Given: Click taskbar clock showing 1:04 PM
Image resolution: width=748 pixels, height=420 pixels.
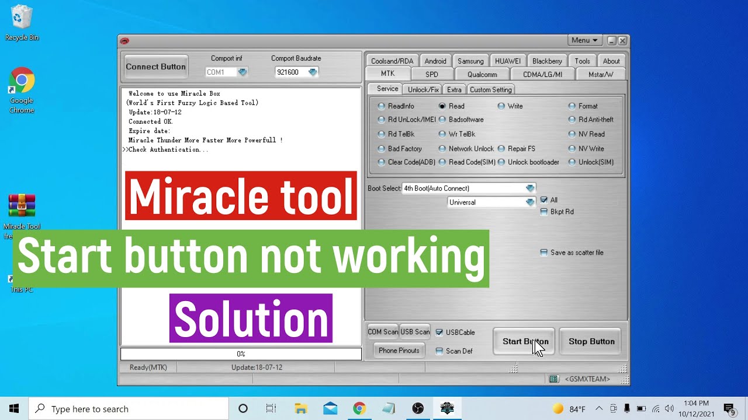Looking at the screenshot, I should click(x=695, y=408).
